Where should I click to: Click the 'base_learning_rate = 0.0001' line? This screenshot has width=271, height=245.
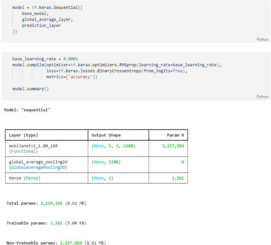(x=45, y=59)
